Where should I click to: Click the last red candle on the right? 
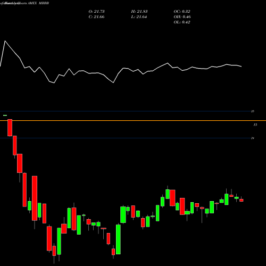(242, 200)
